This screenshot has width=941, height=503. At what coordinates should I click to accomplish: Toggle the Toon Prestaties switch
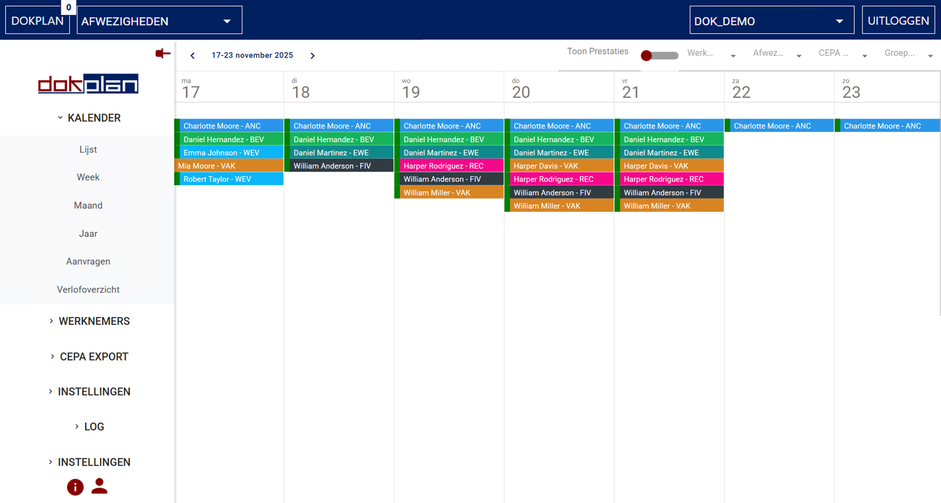click(x=660, y=55)
